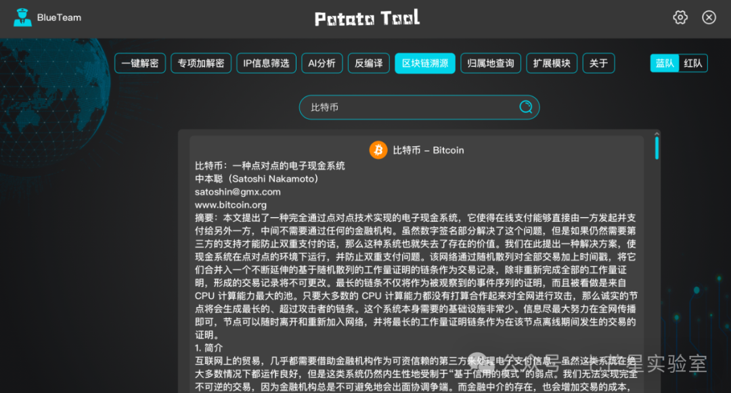Screen dimensions: 731x393
Task: Click the BlueTeam avatar icon
Action: pyautogui.click(x=22, y=18)
